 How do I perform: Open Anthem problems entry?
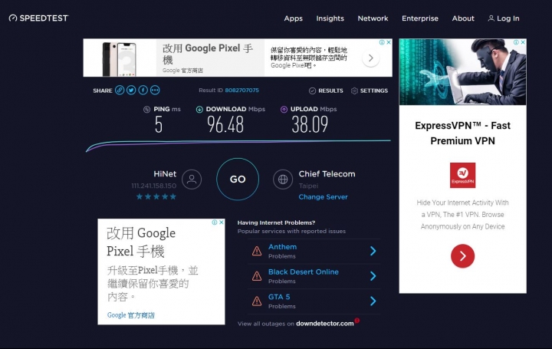click(314, 251)
